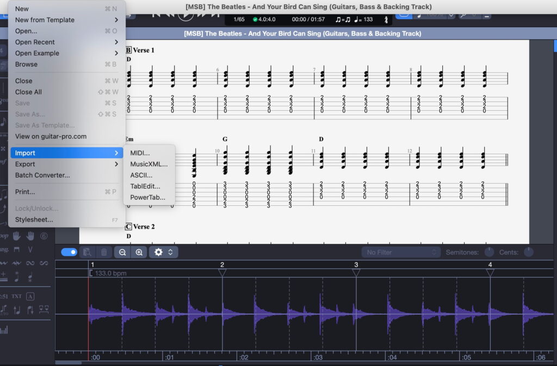Image resolution: width=557 pixels, height=366 pixels.
Task: Click the TXT text annotation icon
Action: point(17,296)
